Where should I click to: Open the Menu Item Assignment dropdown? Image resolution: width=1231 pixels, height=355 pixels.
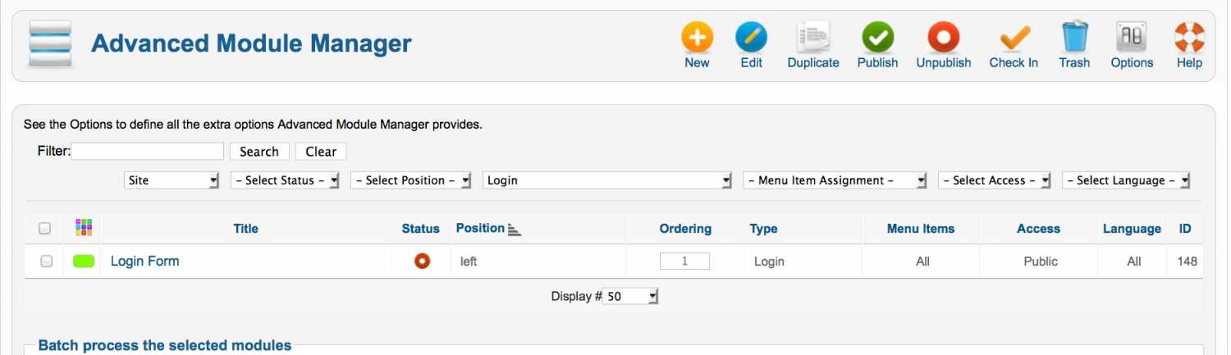coord(835,180)
